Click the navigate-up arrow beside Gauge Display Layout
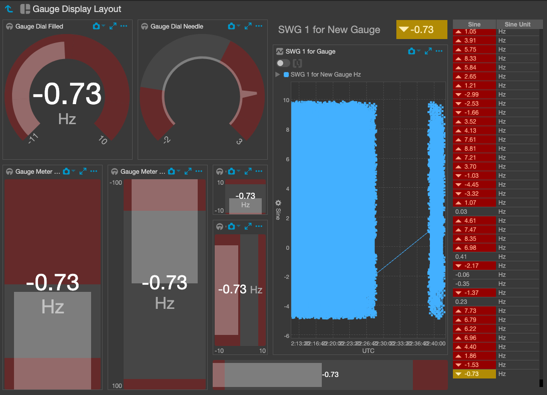547x395 pixels. [9, 9]
